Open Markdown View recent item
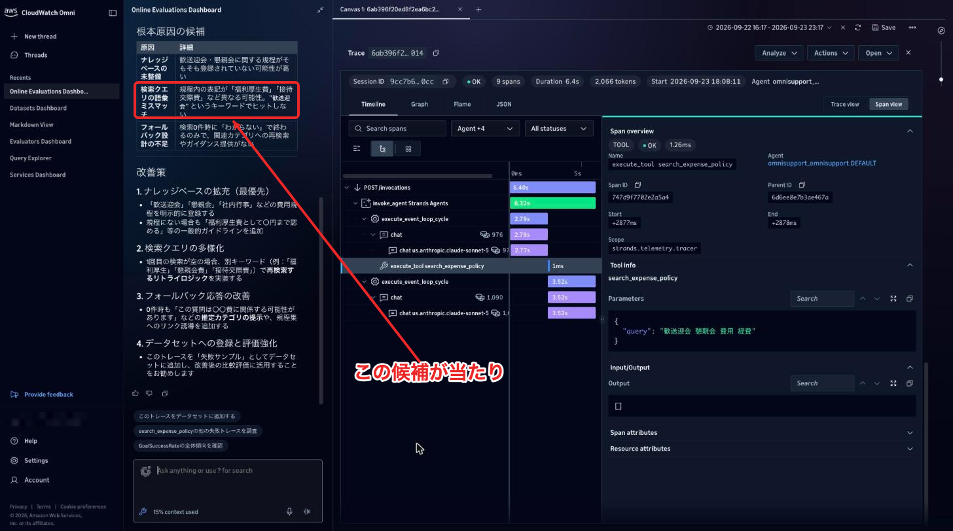 click(31, 124)
